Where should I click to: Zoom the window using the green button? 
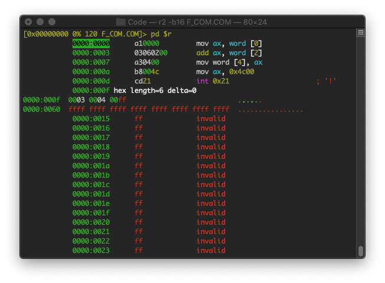click(x=51, y=22)
